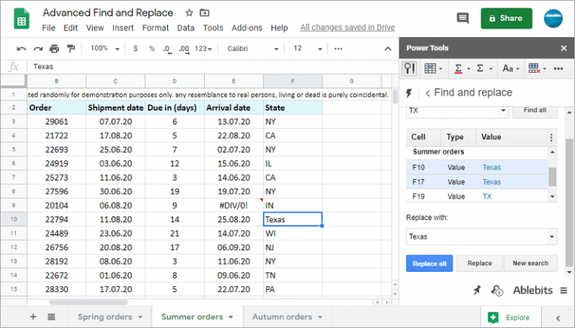Image resolution: width=575 pixels, height=328 pixels.
Task: Add a new sheet with plus
Action: tap(33, 317)
